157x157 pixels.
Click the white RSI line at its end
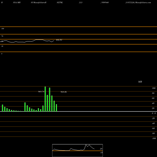pyautogui.click(x=54, y=41)
